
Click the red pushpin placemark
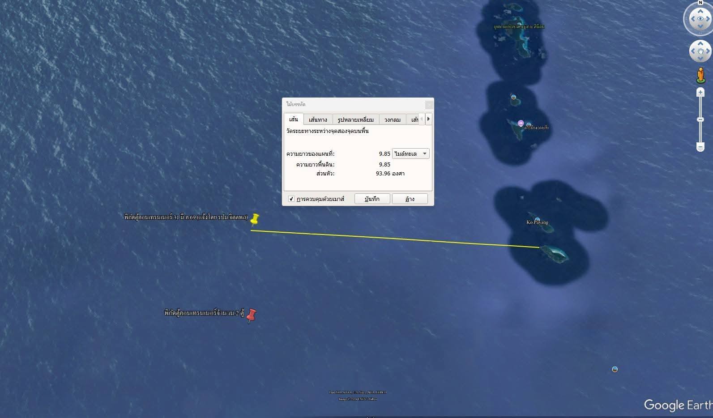tap(252, 315)
